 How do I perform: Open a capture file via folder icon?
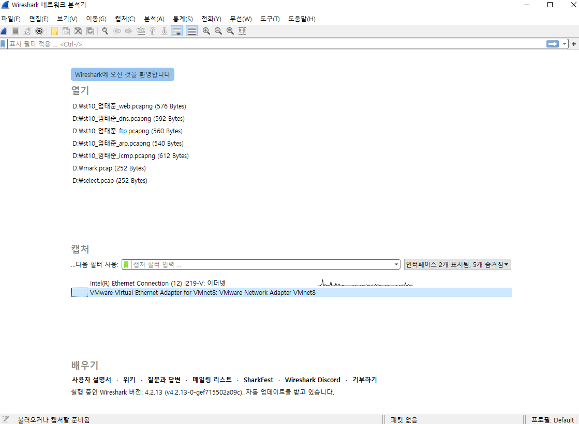point(54,31)
